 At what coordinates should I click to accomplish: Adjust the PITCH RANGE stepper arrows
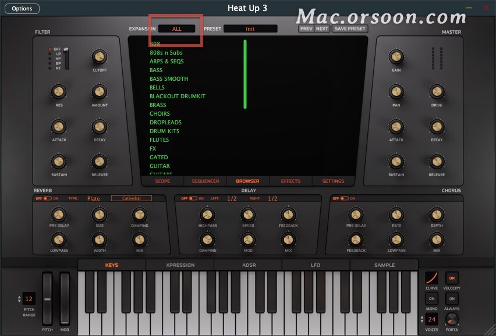[x=19, y=299]
